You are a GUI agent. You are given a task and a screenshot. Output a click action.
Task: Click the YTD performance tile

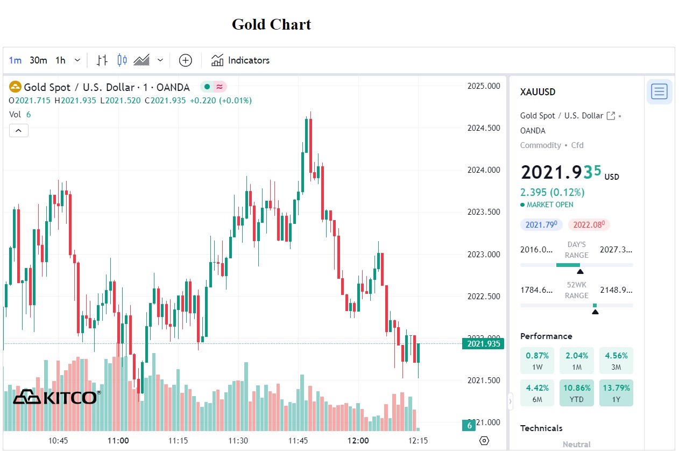576,393
